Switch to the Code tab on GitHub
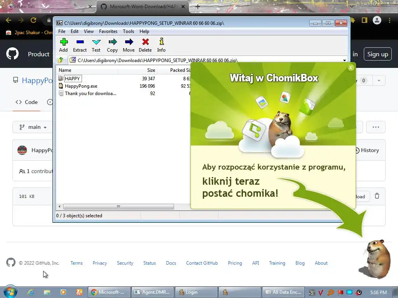 point(26,102)
